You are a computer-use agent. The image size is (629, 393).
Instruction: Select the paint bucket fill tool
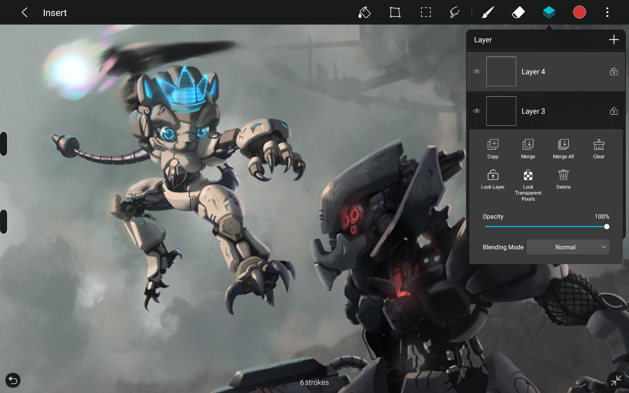[x=364, y=13]
